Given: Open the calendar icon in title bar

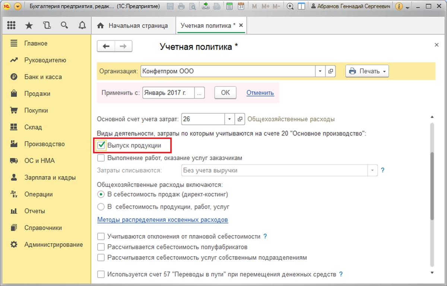Looking at the screenshot, I should pos(241,6).
